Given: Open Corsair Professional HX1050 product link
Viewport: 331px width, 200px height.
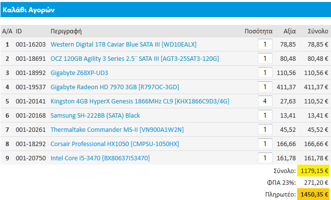Looking at the screenshot, I should [x=115, y=144].
